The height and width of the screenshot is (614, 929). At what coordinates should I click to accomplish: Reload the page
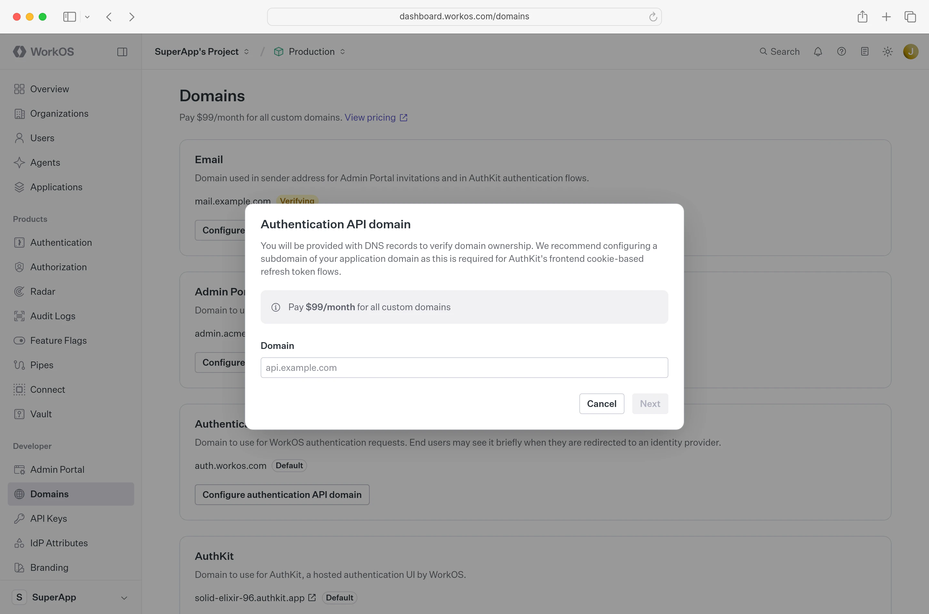(x=653, y=17)
